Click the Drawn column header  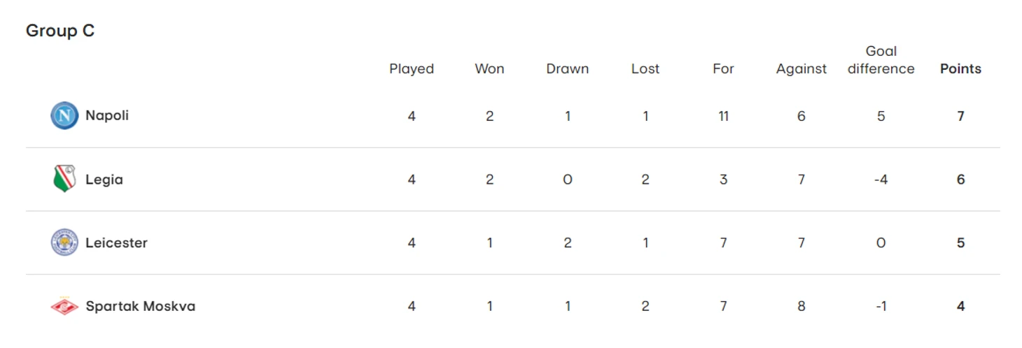coord(568,68)
